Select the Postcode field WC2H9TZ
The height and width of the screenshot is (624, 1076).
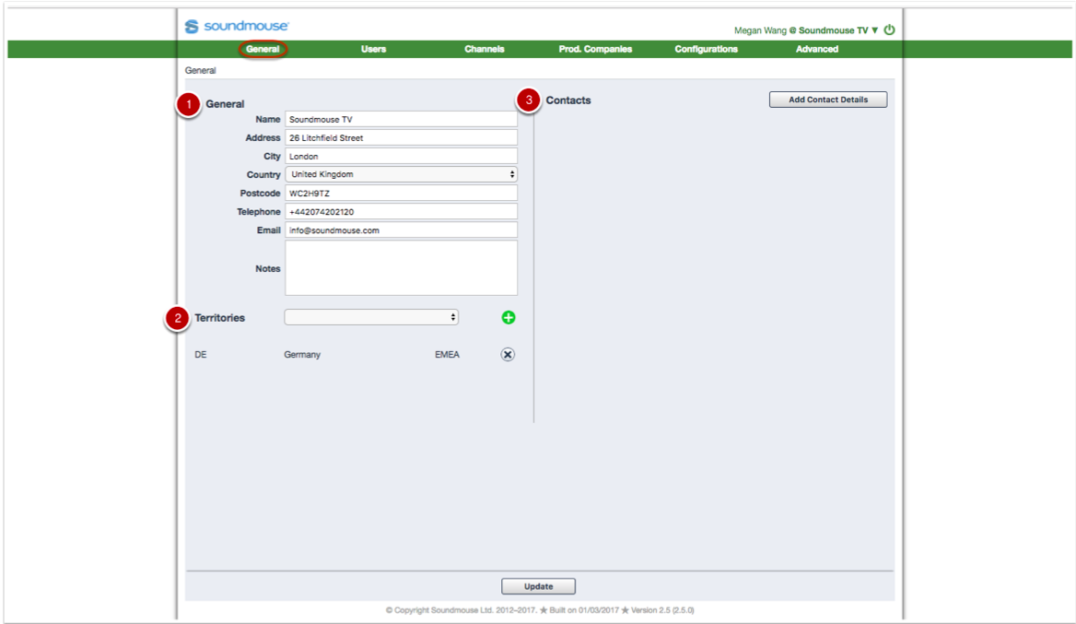pyautogui.click(x=402, y=194)
